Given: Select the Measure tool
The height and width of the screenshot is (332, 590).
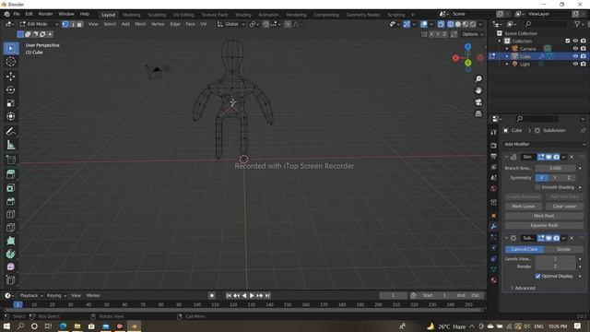Looking at the screenshot, I should point(10,145).
